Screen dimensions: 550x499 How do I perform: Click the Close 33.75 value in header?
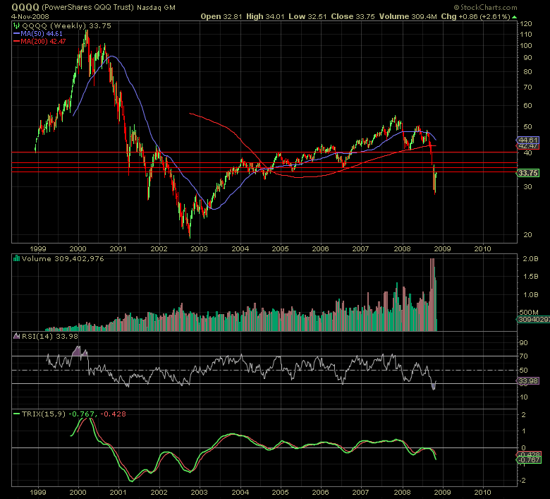pyautogui.click(x=353, y=16)
